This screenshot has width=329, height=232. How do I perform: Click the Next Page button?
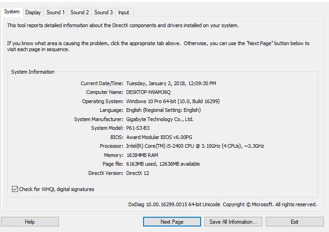point(172,222)
